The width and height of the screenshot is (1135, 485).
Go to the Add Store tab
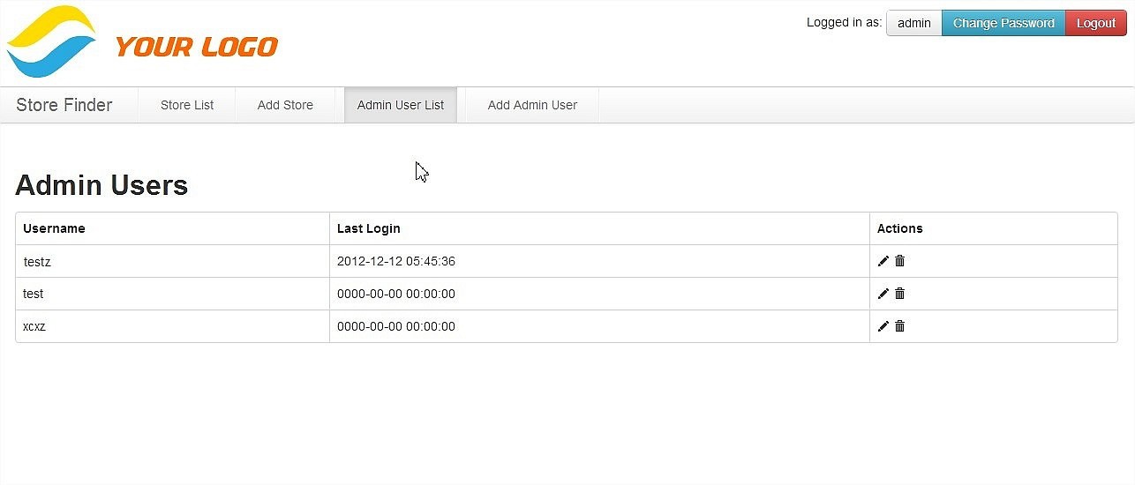pos(285,105)
